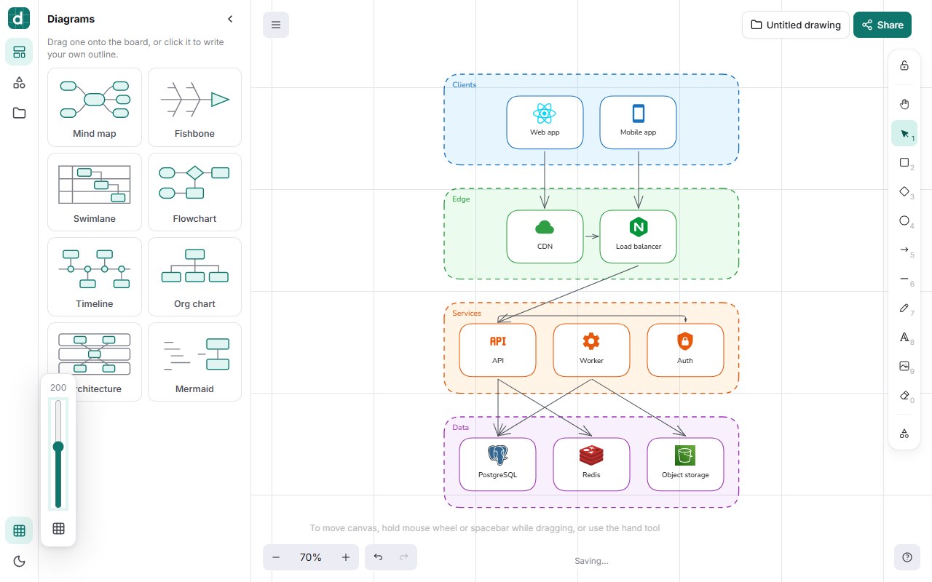Open the hamburger main menu

click(276, 25)
